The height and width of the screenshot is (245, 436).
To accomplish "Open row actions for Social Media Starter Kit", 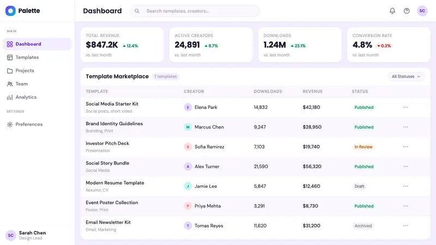I will tap(405, 107).
